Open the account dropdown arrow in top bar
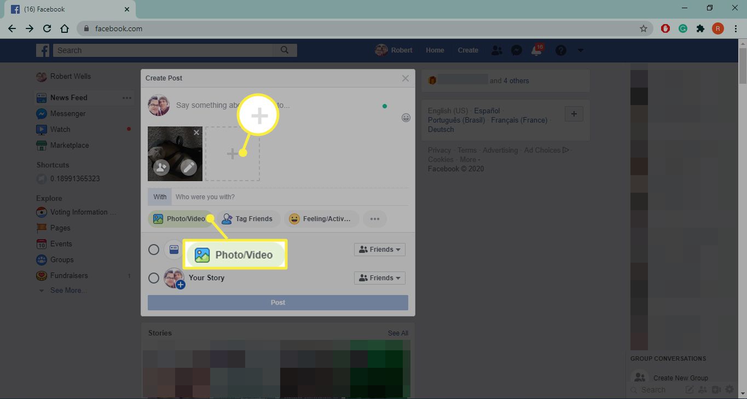 point(581,50)
